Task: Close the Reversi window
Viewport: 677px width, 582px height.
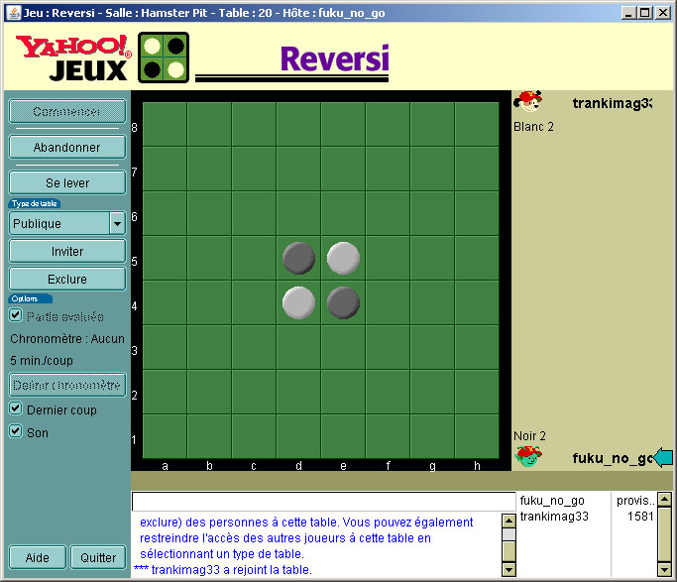Action: (x=663, y=13)
